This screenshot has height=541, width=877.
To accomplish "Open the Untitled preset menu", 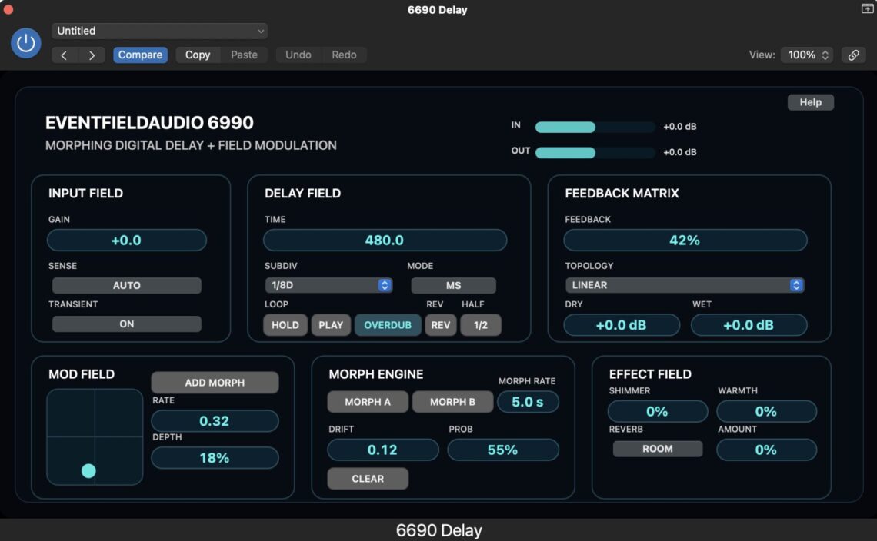I will coord(159,31).
